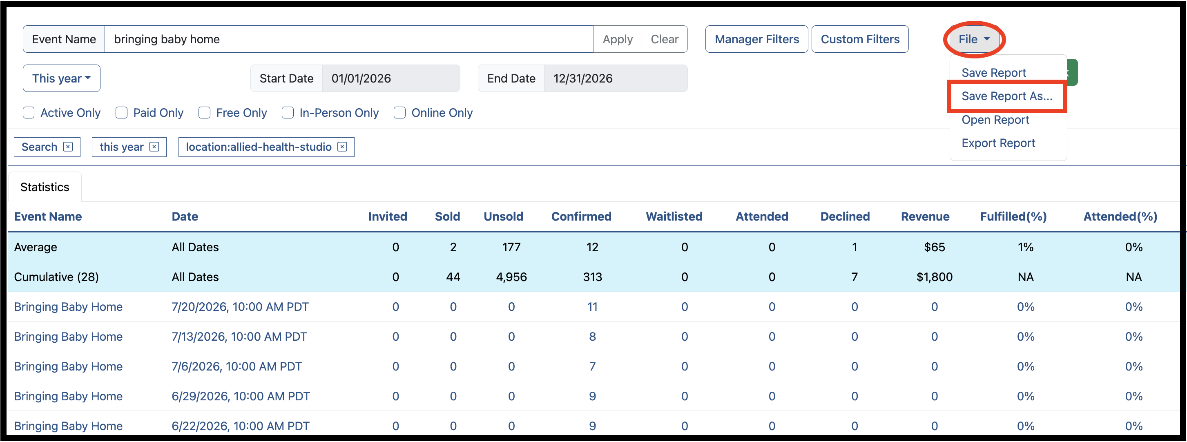Screen dimensions: 1187x442
Task: Check the Free Only option
Action: (205, 113)
